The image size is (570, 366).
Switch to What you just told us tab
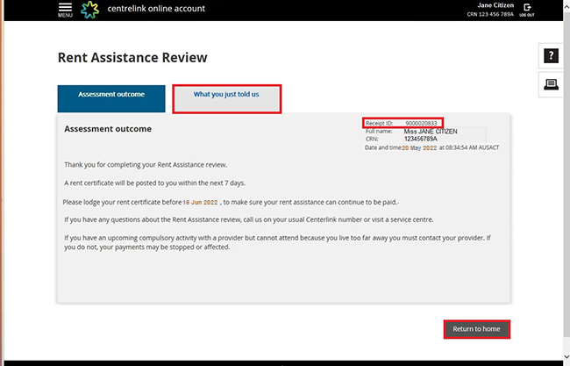pyautogui.click(x=227, y=99)
